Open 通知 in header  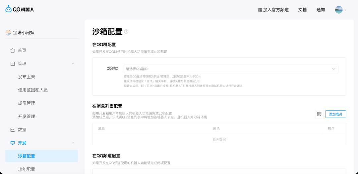[x=321, y=10]
